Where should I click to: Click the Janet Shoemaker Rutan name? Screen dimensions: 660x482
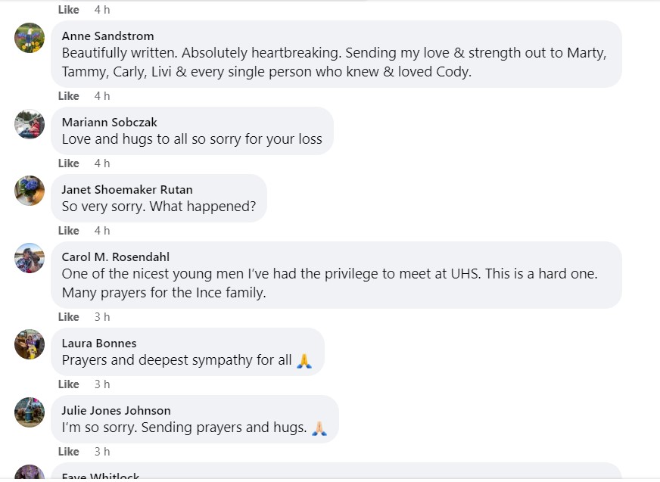point(127,190)
